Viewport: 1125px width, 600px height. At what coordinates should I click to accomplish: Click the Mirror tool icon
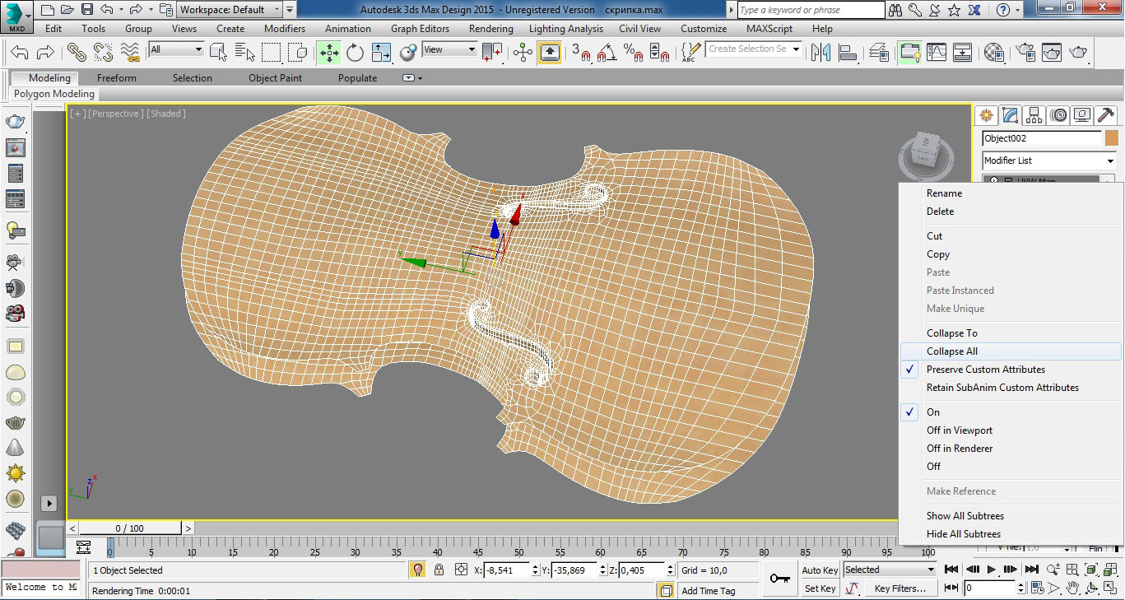point(821,53)
